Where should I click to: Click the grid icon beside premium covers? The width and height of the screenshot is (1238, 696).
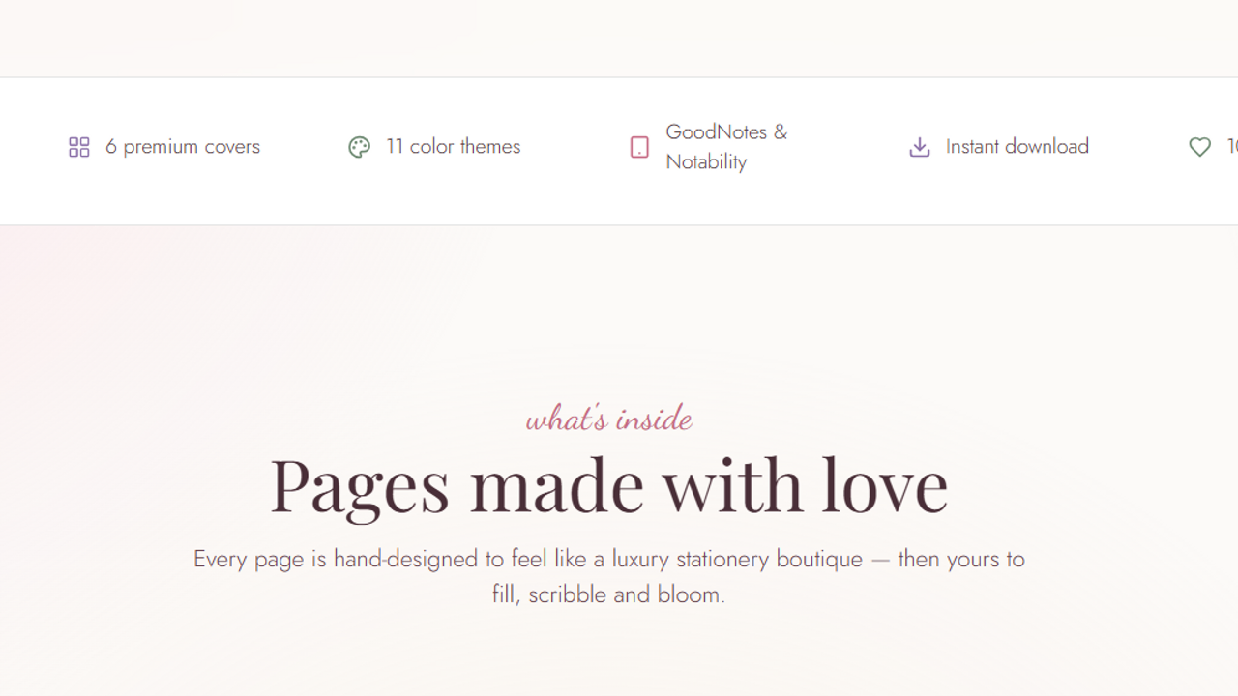79,147
